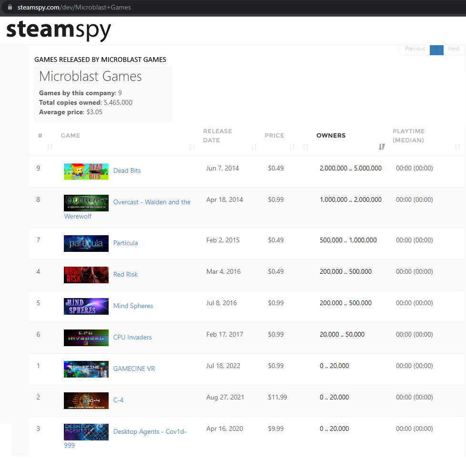Click release date Apr 16, 2020
The width and height of the screenshot is (466, 459).
click(225, 429)
